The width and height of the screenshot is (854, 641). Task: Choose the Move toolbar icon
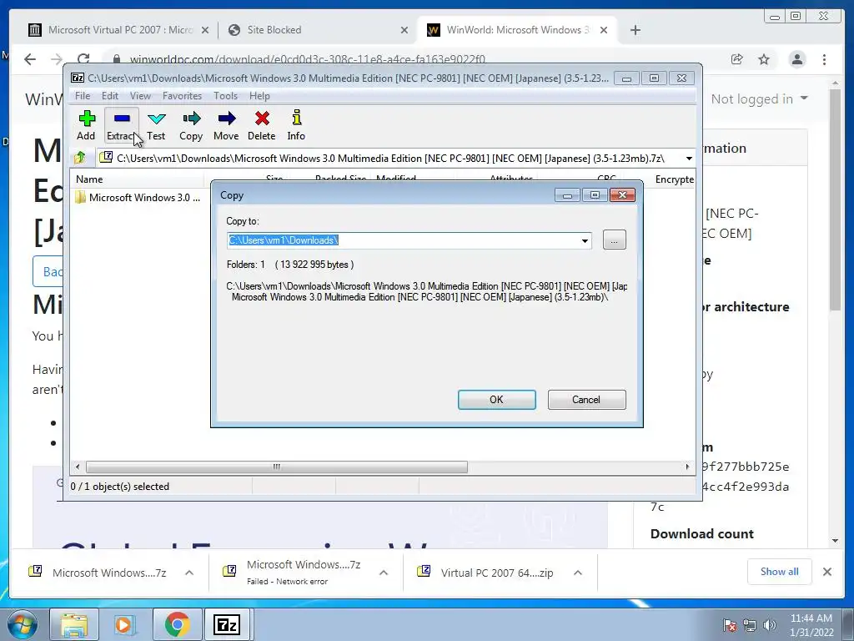226,125
